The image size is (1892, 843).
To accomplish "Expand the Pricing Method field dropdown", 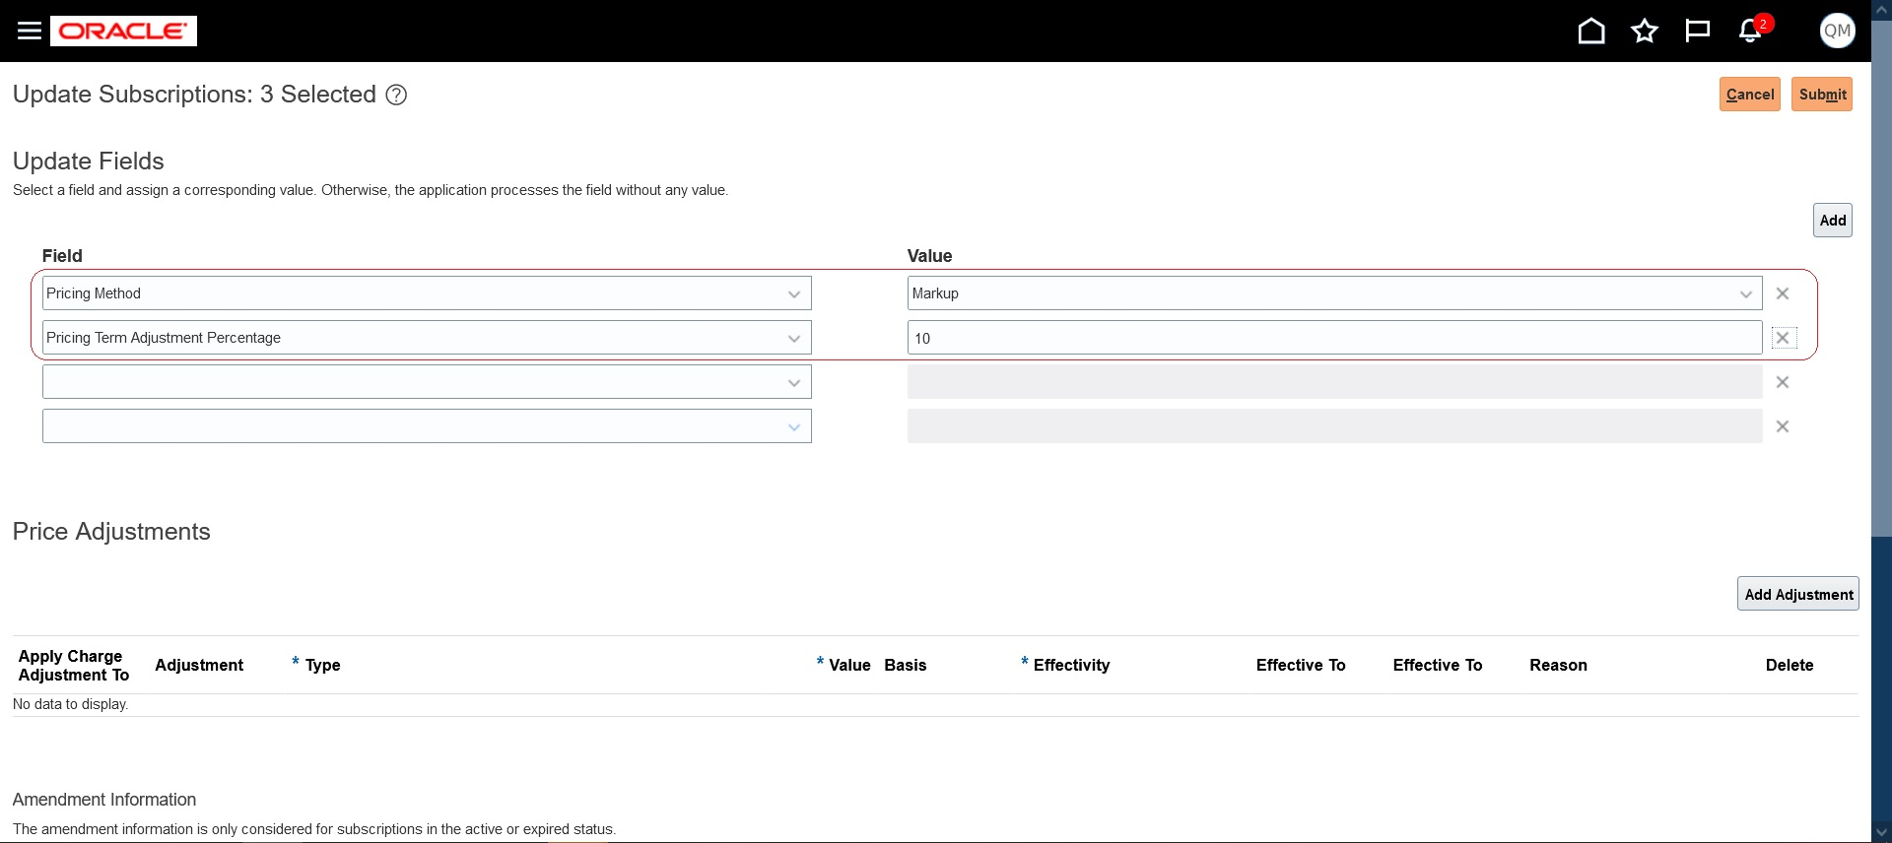I will (x=794, y=293).
